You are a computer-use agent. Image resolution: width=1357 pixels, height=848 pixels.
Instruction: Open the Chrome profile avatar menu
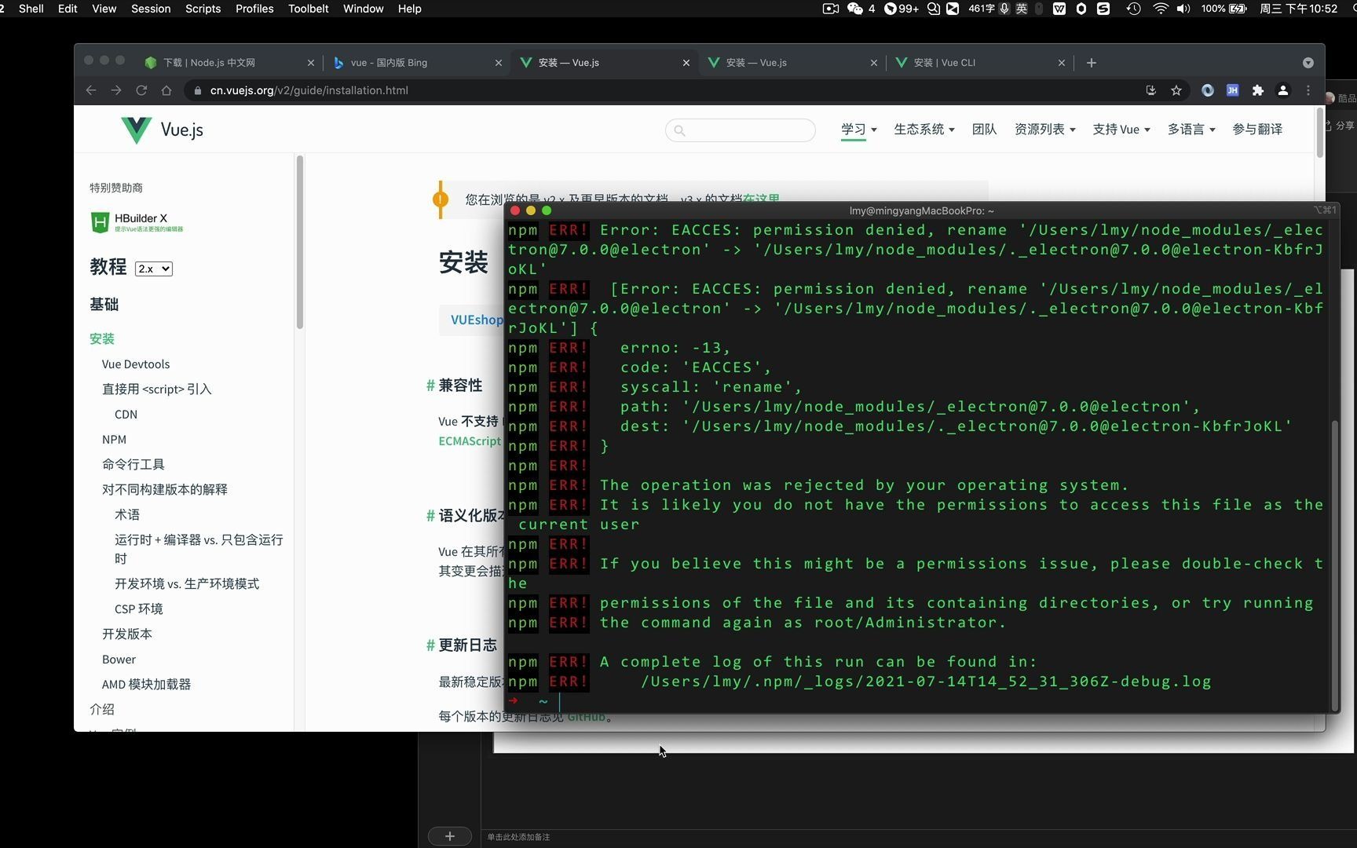pos(1283,90)
